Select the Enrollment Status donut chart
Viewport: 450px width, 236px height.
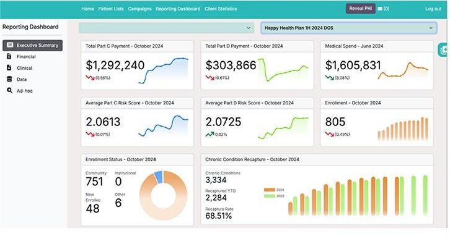(x=163, y=196)
